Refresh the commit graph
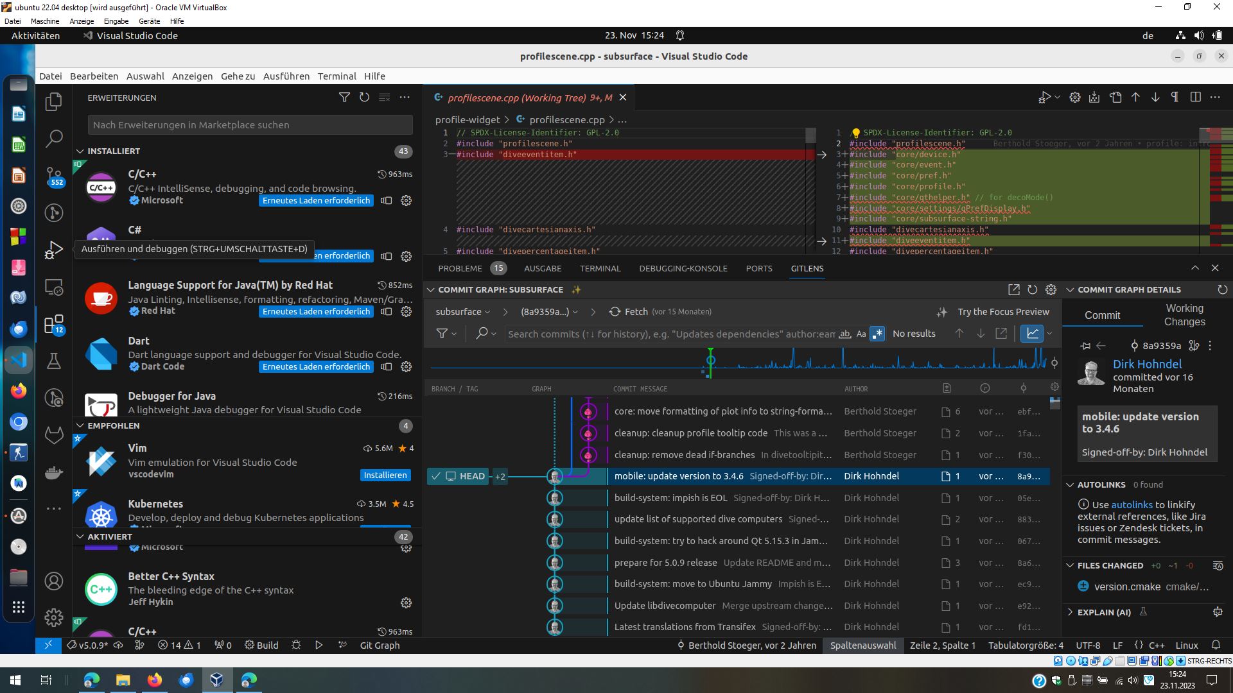Image resolution: width=1233 pixels, height=693 pixels. coord(1032,290)
